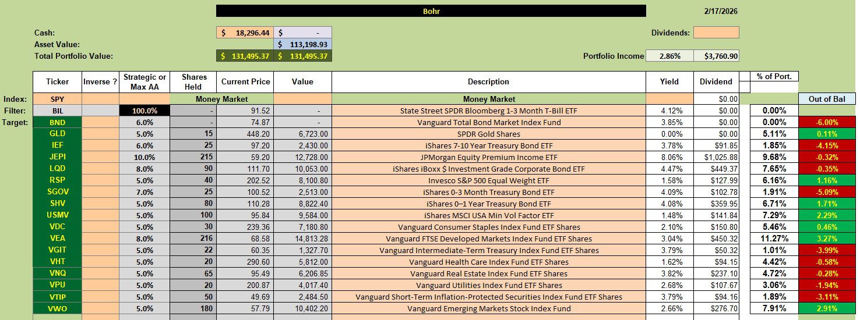This screenshot has width=860, height=320.
Task: Select the LQD yield 4.47% cell
Action: [669, 169]
